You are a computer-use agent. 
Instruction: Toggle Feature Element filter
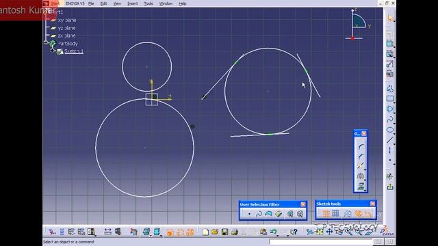point(290,214)
